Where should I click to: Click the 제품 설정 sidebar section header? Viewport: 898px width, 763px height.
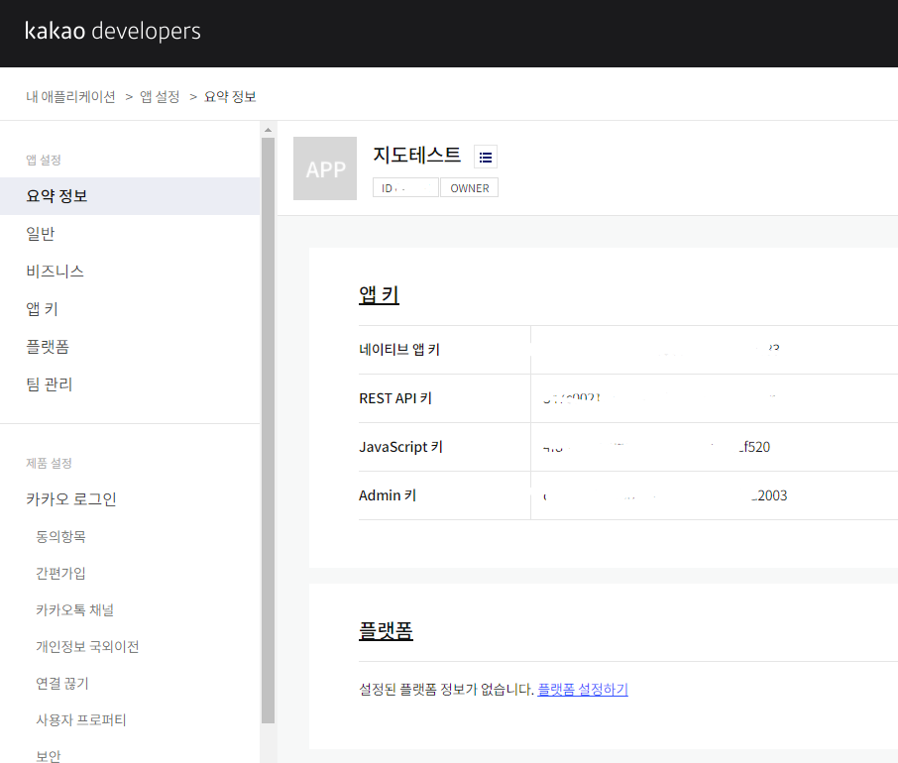[x=49, y=463]
